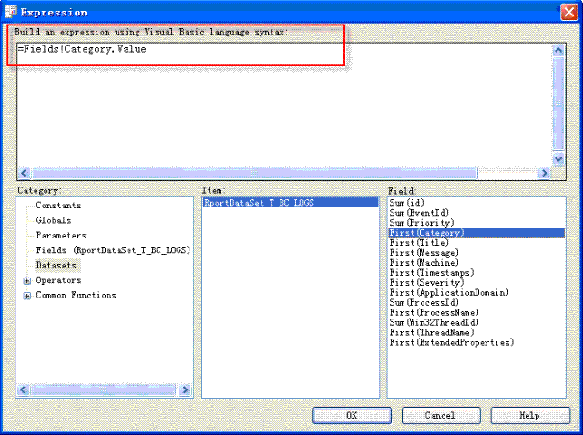Select Datasets in the Category tree
Screen dimensions: 583x435
(x=56, y=265)
